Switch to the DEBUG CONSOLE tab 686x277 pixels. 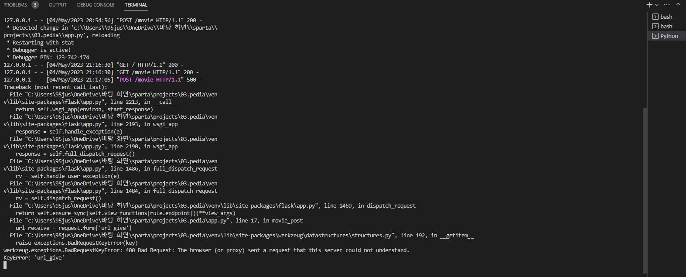[x=96, y=5]
